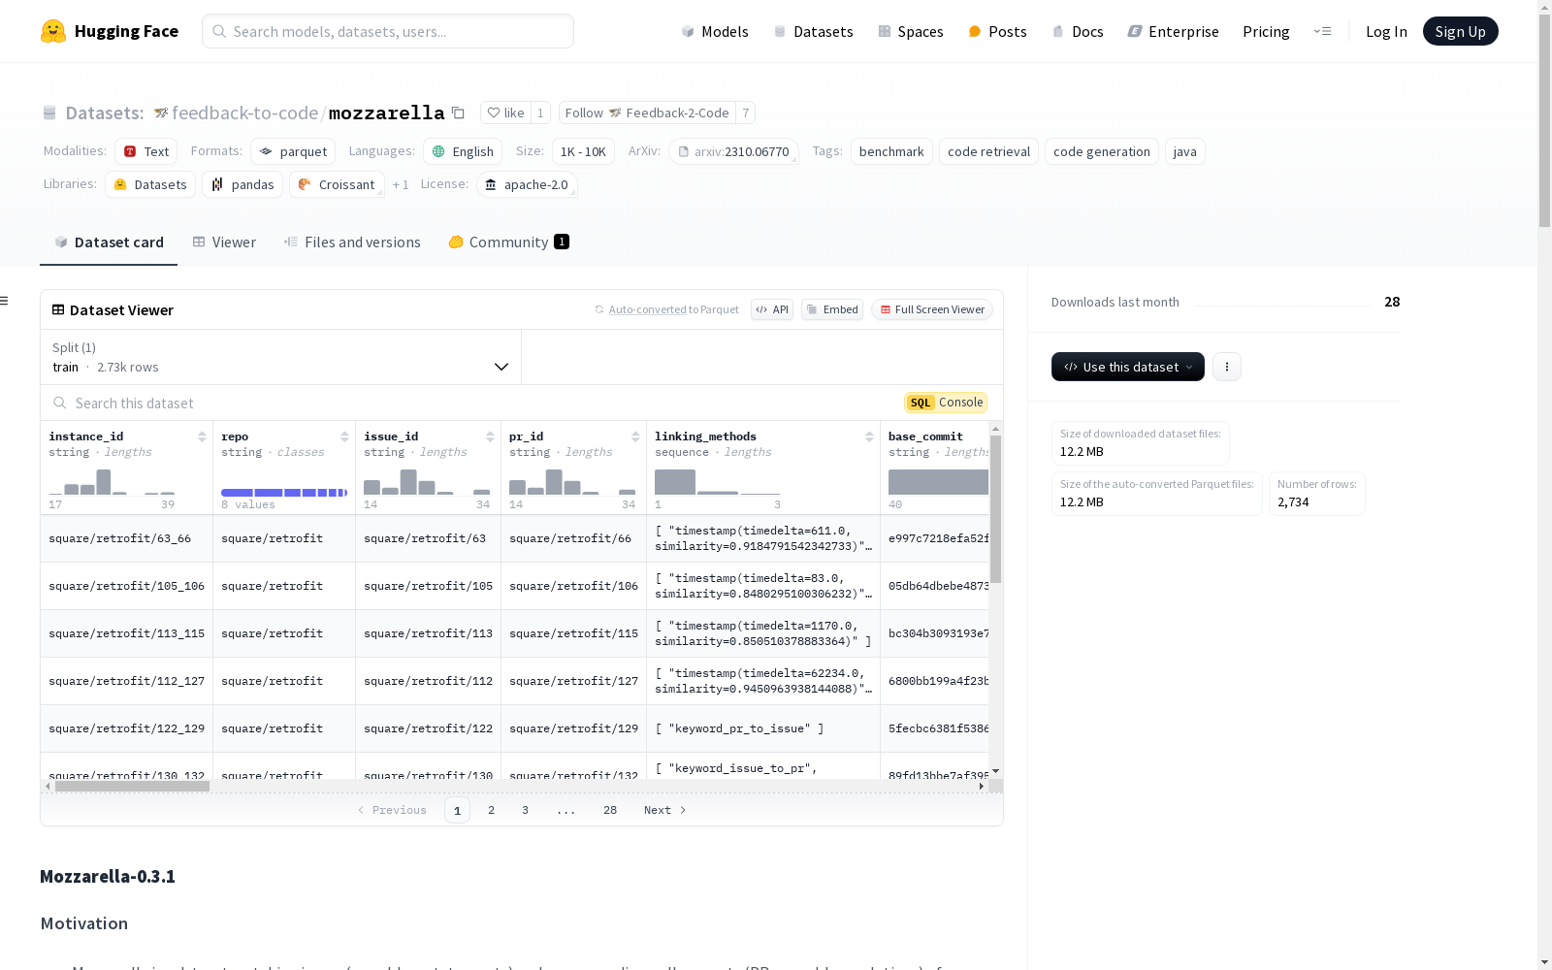Click the table's vertical scrollbar thumb
The width and height of the screenshot is (1552, 970).
pyautogui.click(x=995, y=509)
